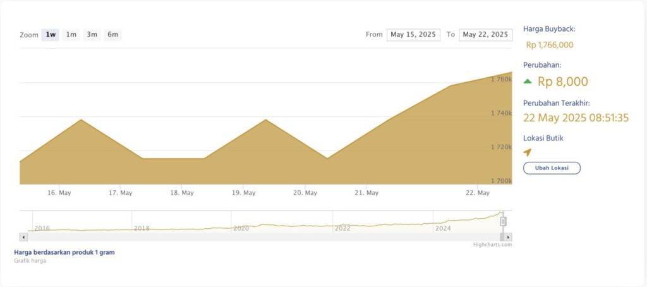Click the chart peak above 19. May

[265, 119]
